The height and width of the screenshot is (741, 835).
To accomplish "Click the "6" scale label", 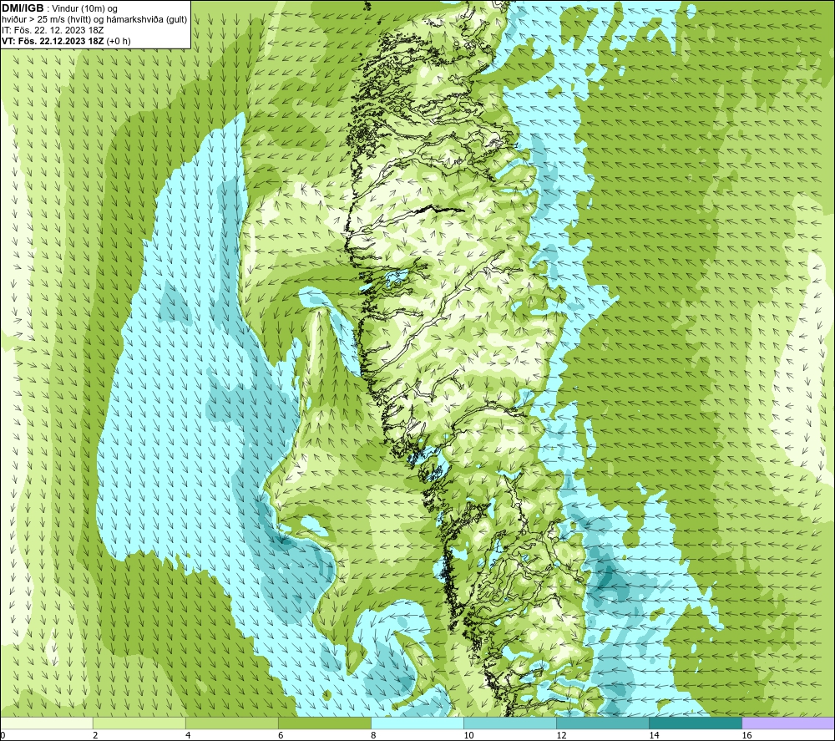I will pos(281,735).
